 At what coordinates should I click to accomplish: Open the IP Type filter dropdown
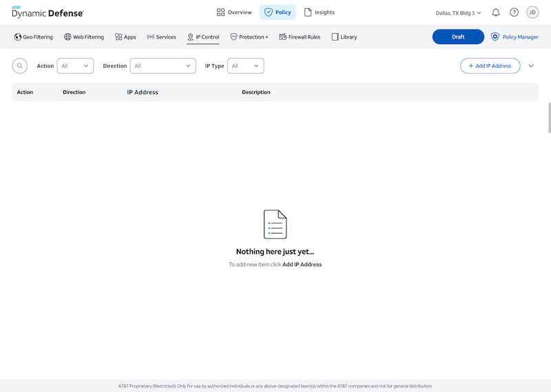[246, 65]
